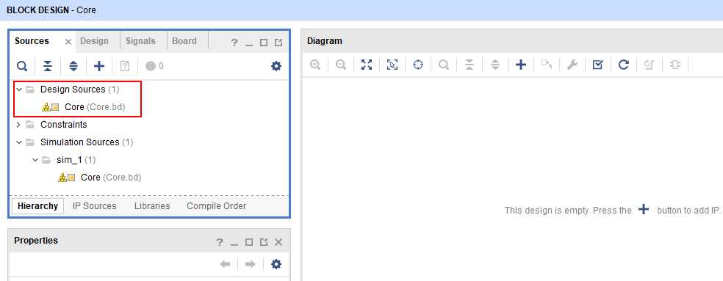
Task: Click the plus button in empty design message
Action: 644,210
